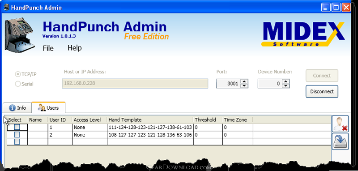Click the Connect button
The image size is (358, 171).
322,76
